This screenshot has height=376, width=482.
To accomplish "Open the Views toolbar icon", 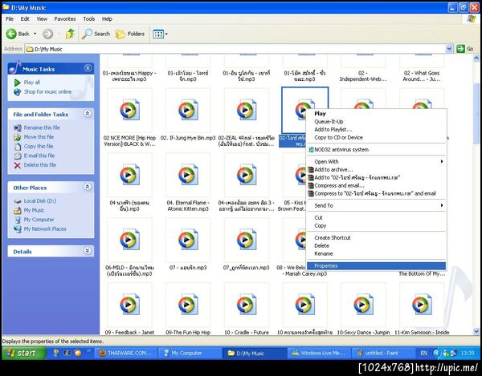I will click(160, 34).
